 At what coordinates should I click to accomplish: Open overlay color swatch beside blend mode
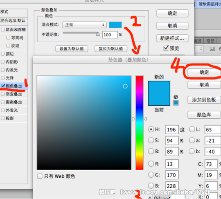point(115,25)
